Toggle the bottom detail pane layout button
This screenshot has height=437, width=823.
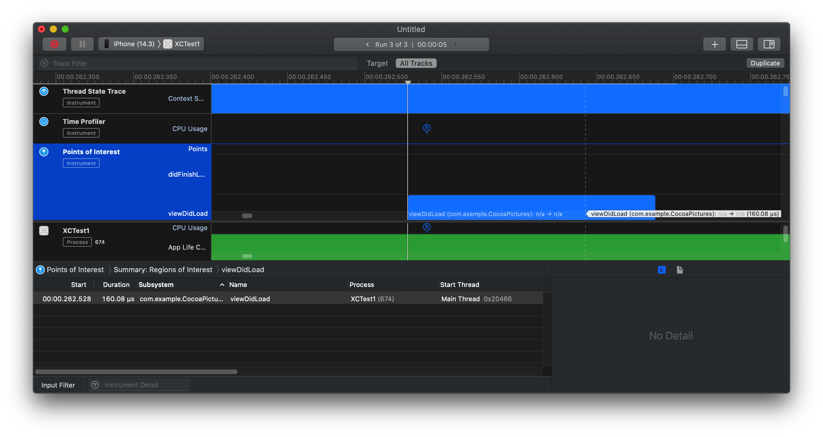(742, 44)
